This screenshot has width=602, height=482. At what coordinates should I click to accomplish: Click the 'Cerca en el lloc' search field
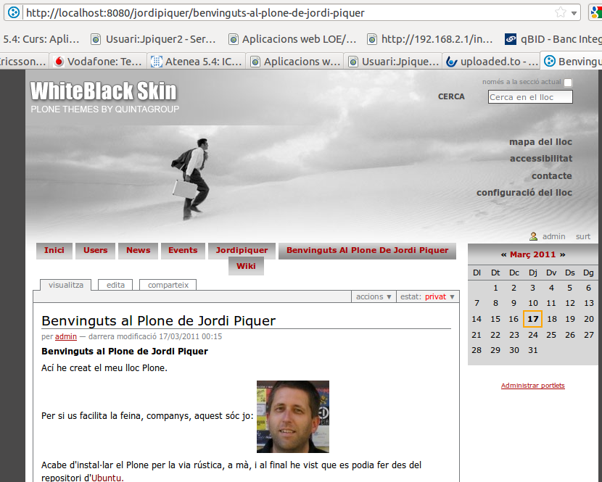pos(529,97)
